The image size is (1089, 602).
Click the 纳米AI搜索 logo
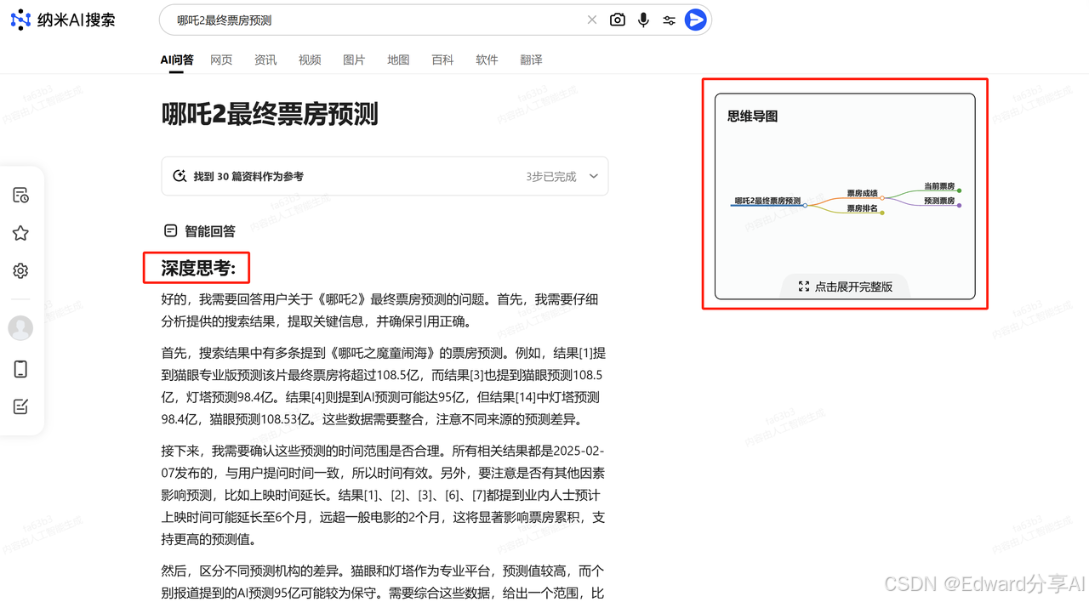pos(63,20)
